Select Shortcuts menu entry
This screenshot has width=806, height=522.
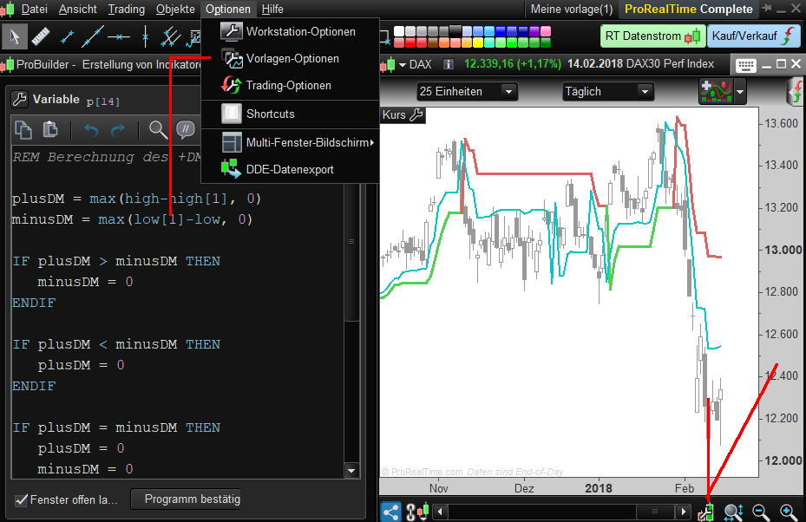291,114
